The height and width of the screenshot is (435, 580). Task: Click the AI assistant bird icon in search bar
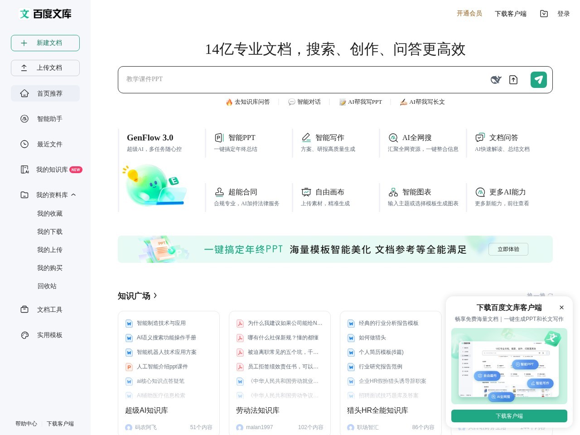[x=496, y=80]
